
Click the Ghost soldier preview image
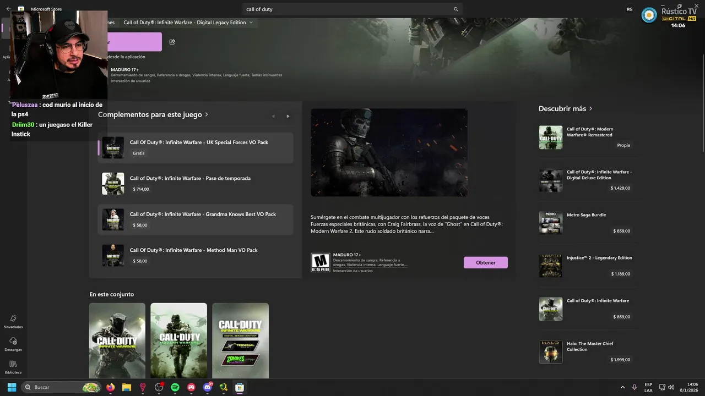pyautogui.click(x=389, y=152)
